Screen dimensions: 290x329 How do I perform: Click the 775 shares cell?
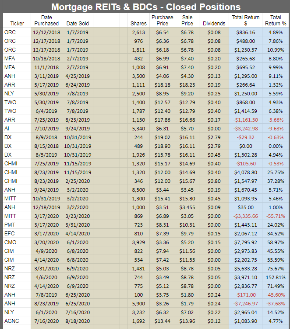pyautogui.click(x=138, y=286)
